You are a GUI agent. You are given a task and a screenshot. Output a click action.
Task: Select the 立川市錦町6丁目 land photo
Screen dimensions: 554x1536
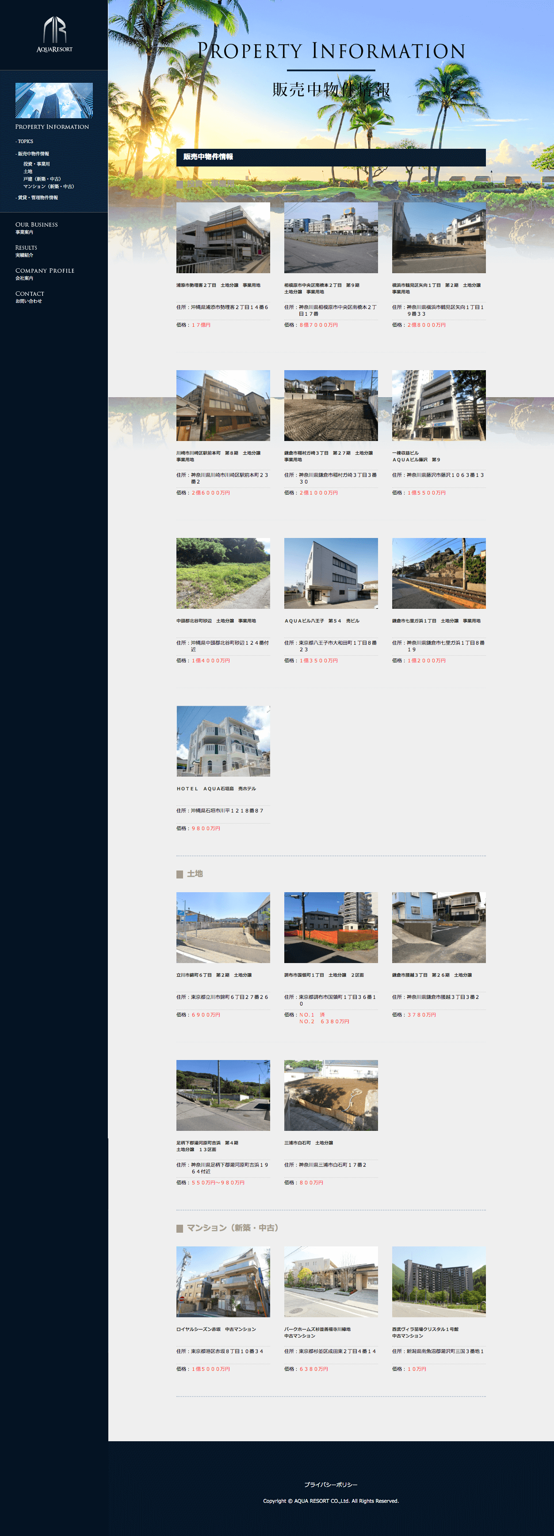(x=223, y=927)
